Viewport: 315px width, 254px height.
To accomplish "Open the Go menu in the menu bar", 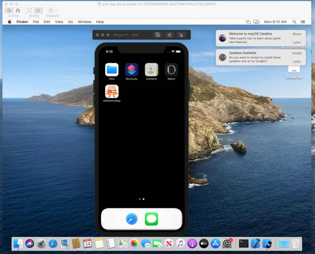I will click(x=71, y=22).
